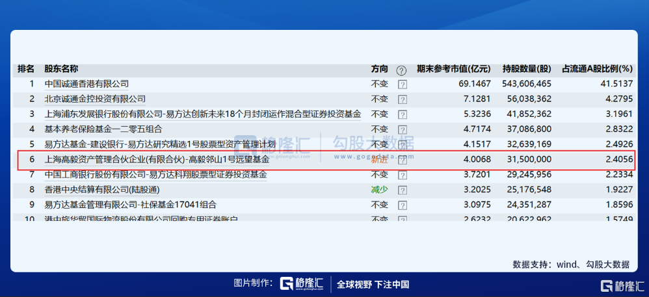Open 易方达科翔股票型证券投资基金 link

155,174
